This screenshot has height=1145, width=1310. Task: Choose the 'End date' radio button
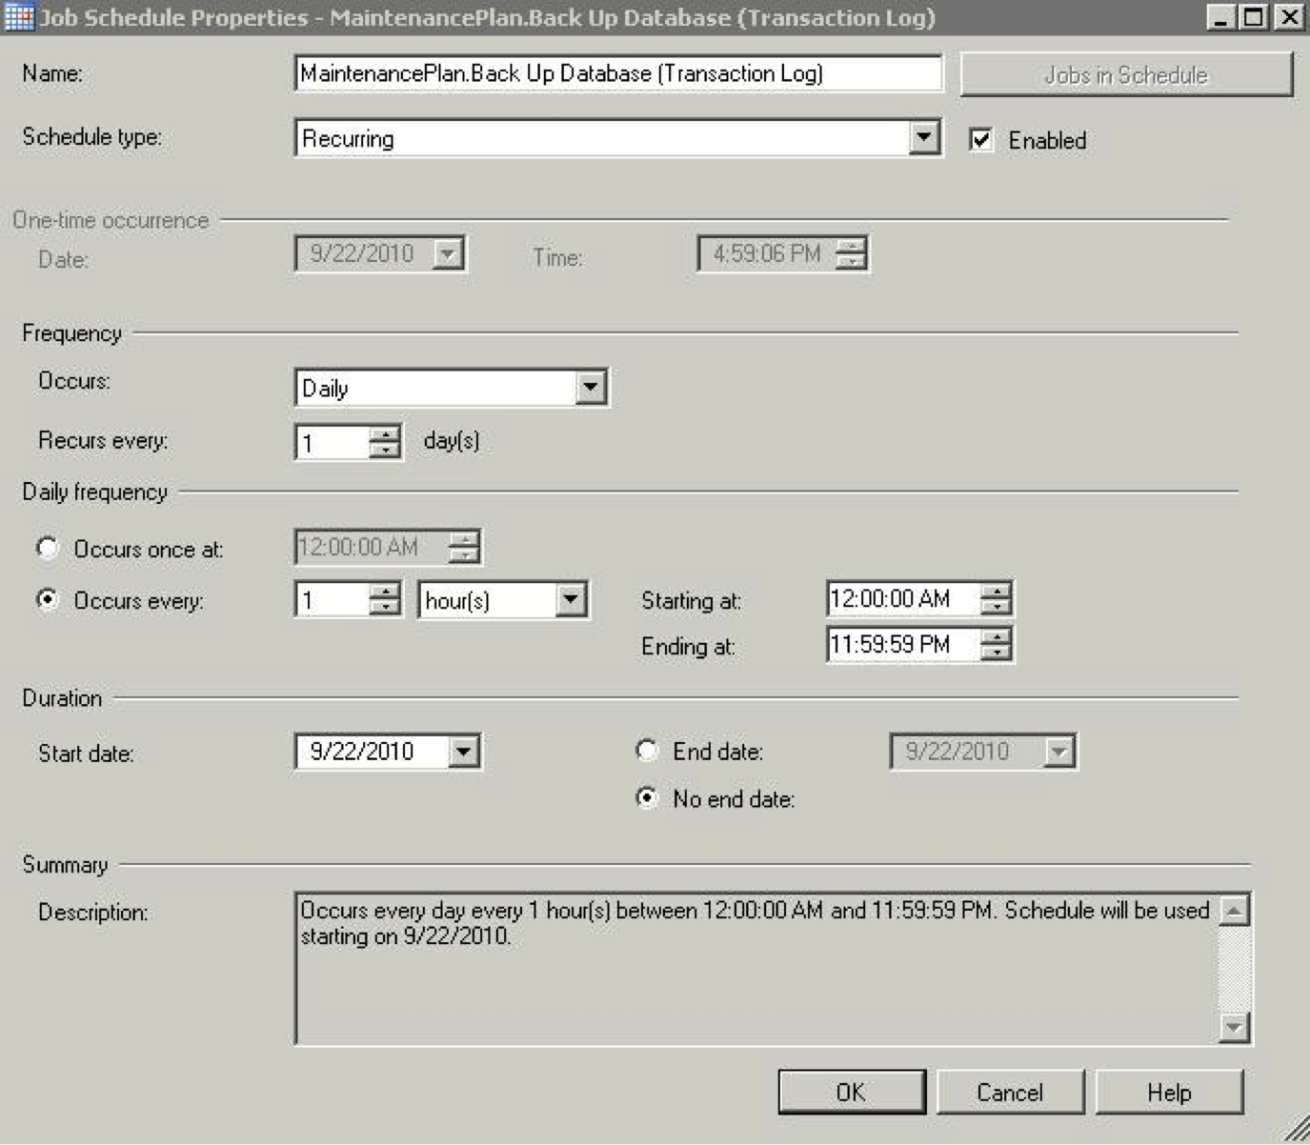[647, 751]
